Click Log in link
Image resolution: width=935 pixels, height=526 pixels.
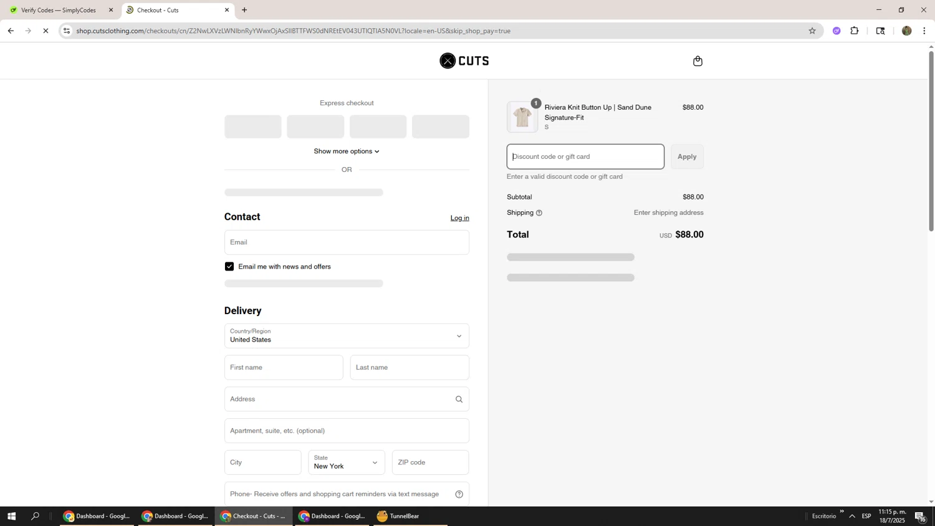(x=460, y=218)
